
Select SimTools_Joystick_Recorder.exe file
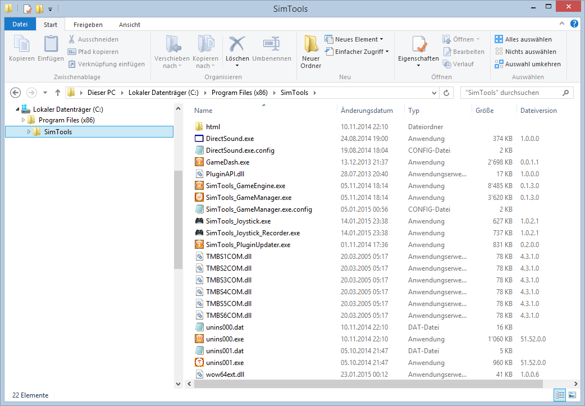pos(253,233)
